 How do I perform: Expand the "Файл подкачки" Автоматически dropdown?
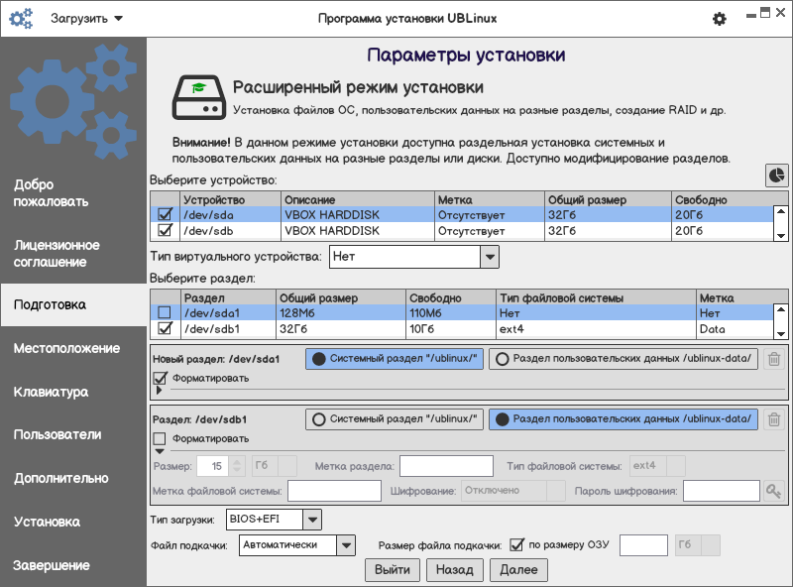pos(345,544)
